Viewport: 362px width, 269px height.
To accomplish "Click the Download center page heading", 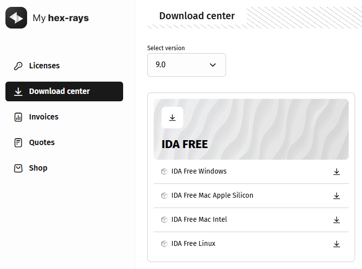I will [197, 16].
